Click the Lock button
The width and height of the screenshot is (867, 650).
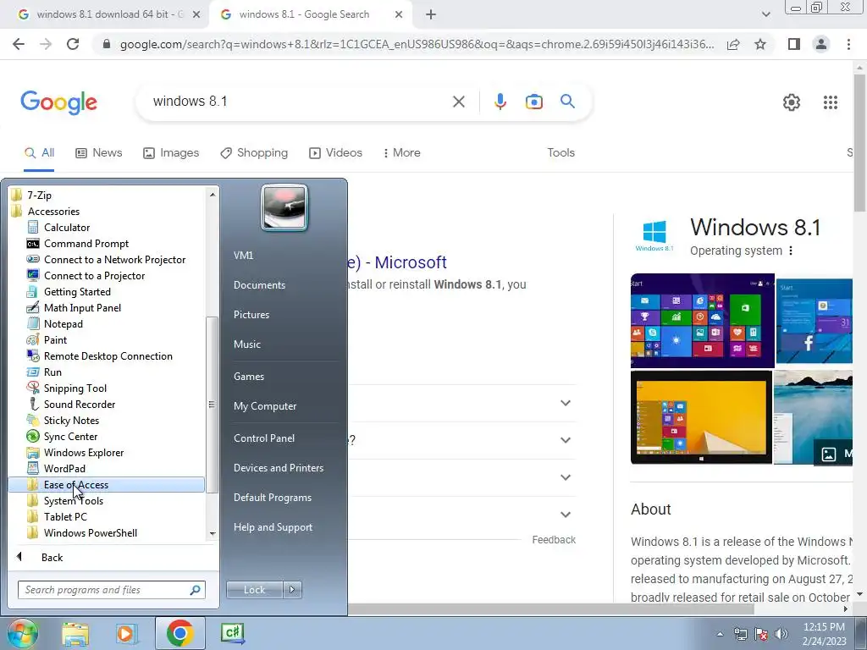coord(254,590)
